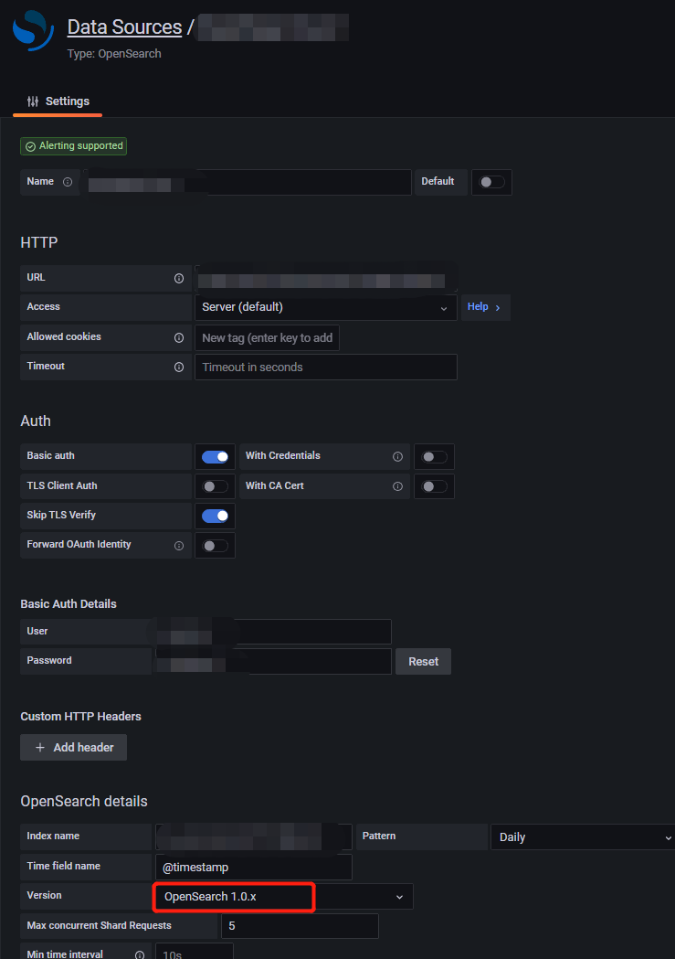Screen dimensions: 675x959
Task: Expand the Version OpenSearch 1.0.x dropdown
Action: tap(284, 897)
